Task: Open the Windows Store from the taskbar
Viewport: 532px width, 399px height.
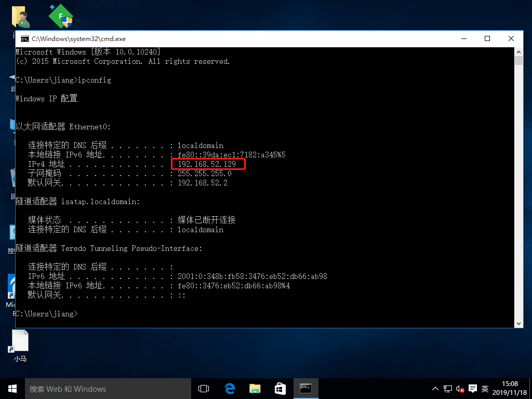Action: pos(280,389)
